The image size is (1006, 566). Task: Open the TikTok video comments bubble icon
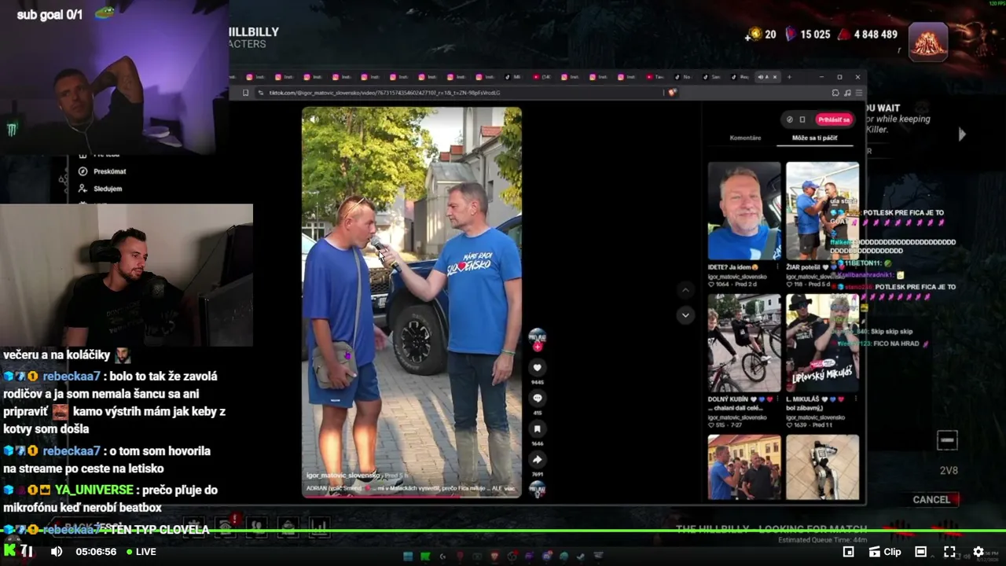pyautogui.click(x=538, y=399)
